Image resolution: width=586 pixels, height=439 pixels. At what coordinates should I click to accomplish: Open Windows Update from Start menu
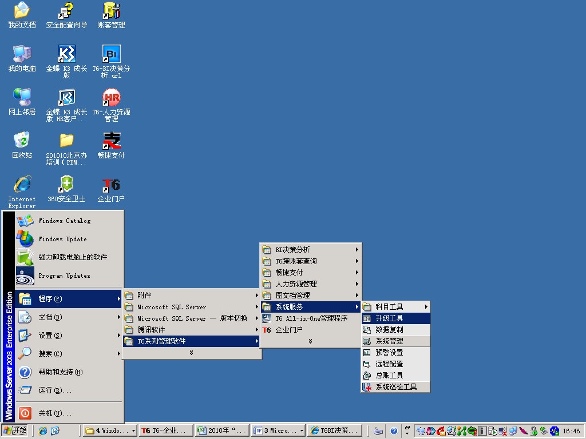point(69,239)
